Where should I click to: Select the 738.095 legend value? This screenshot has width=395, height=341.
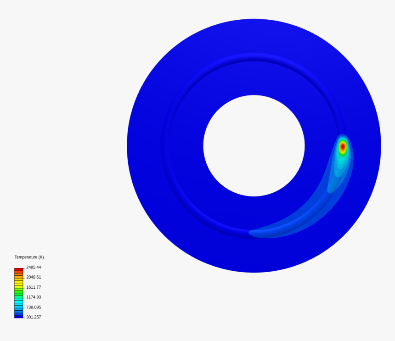[x=34, y=307]
